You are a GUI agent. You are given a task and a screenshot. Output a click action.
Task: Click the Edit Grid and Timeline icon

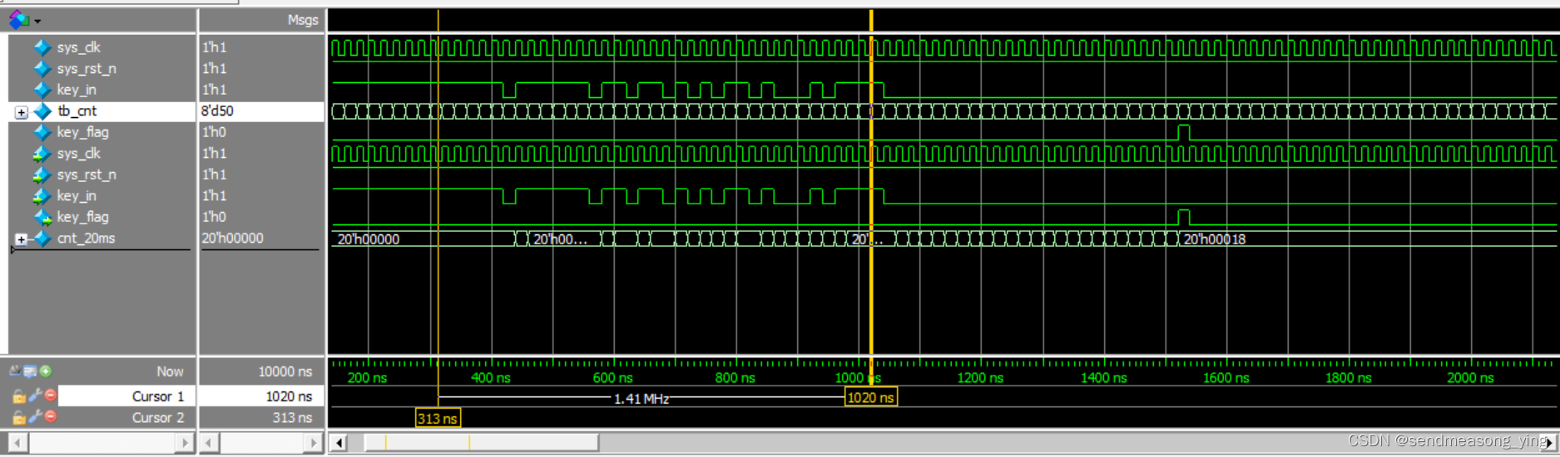(31, 371)
